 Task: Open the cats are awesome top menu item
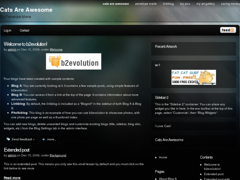pyautogui.click(x=116, y=4)
